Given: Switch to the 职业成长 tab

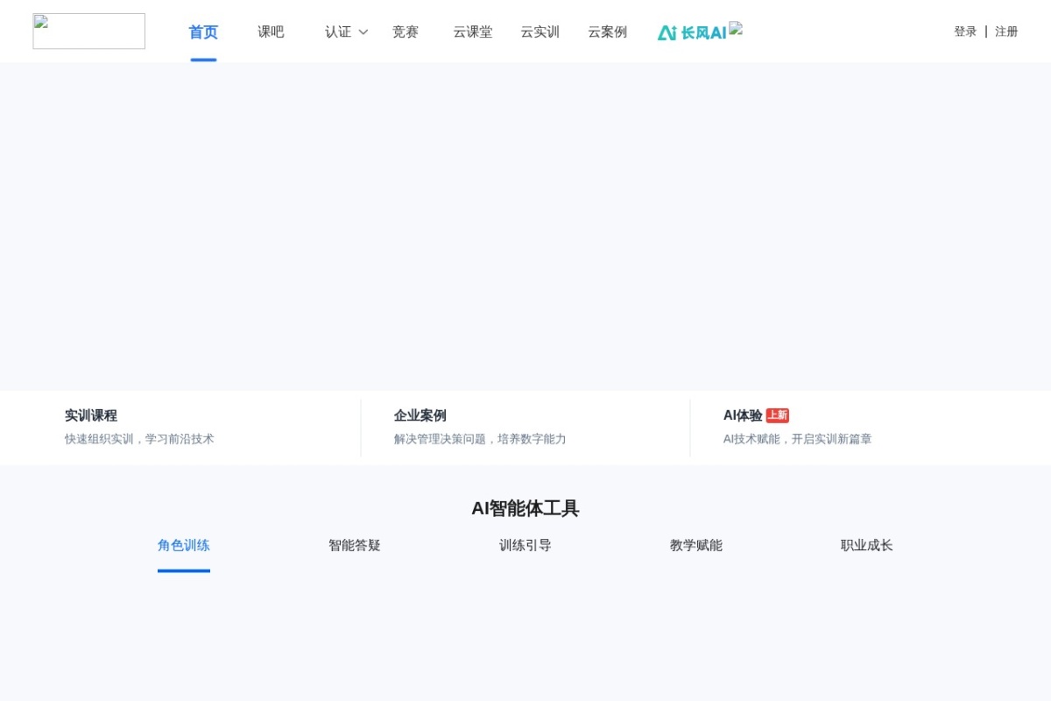Looking at the screenshot, I should coord(867,545).
